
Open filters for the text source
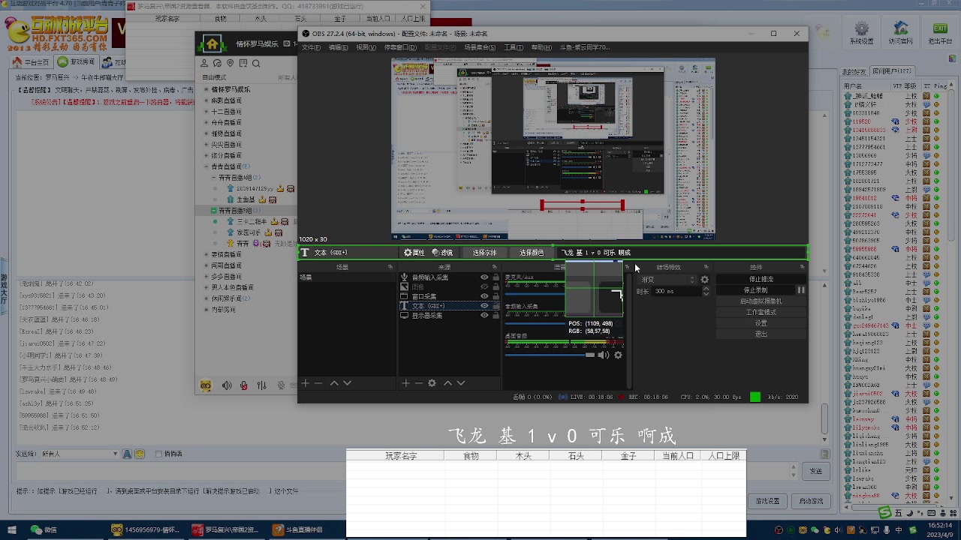tap(442, 253)
